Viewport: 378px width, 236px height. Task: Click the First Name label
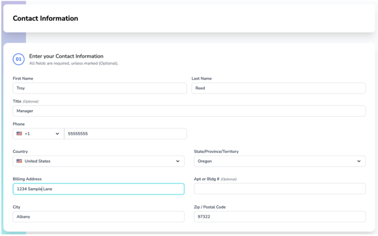point(23,78)
